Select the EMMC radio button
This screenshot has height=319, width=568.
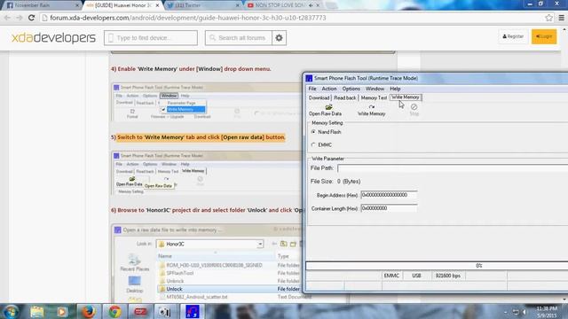coord(313,145)
